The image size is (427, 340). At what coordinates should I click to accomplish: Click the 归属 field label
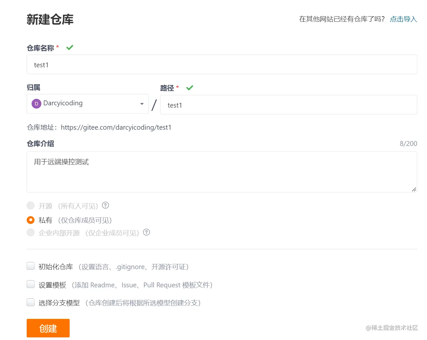click(x=34, y=87)
